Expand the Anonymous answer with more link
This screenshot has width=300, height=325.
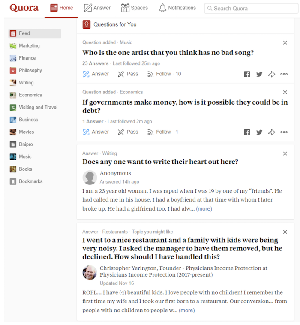pos(204,209)
